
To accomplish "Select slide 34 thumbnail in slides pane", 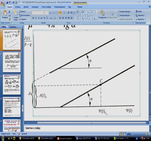I will pyautogui.click(x=12, y=107).
